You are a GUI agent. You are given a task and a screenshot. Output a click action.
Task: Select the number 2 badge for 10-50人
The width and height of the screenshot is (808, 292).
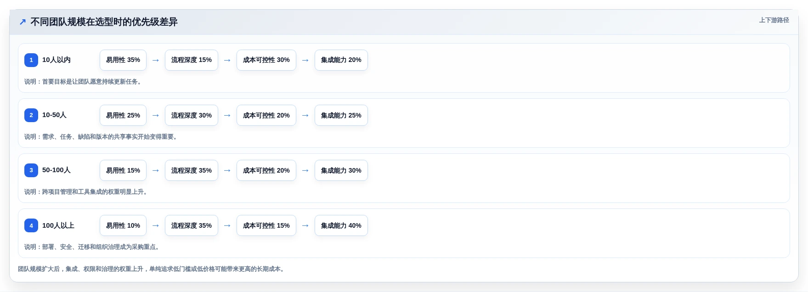(x=31, y=115)
